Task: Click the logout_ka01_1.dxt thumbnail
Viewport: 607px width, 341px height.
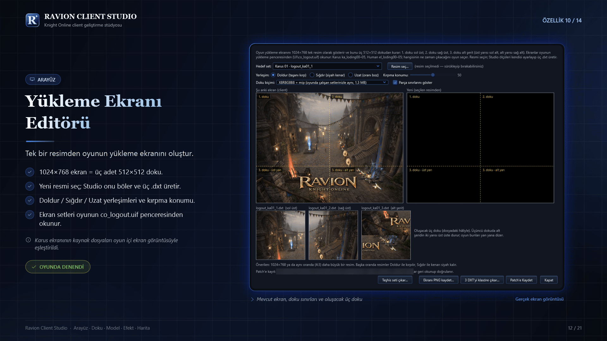Action: pos(280,235)
